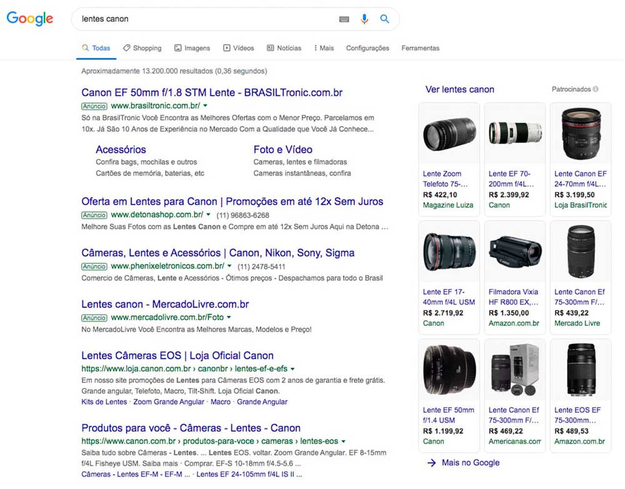Click the Zoom Grande Angular sublink

169,402
